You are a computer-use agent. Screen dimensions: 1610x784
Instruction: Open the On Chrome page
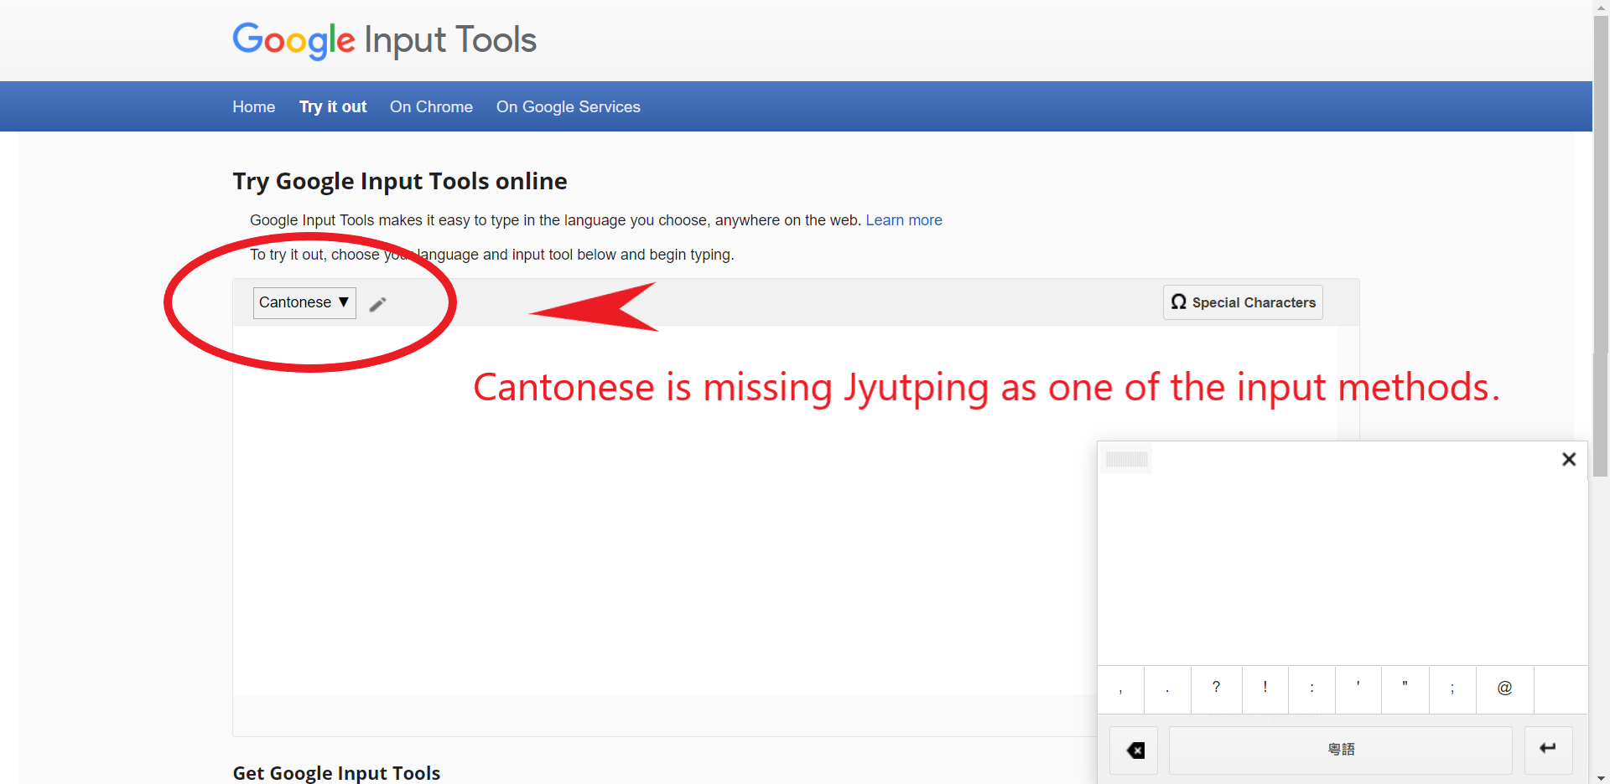point(431,106)
